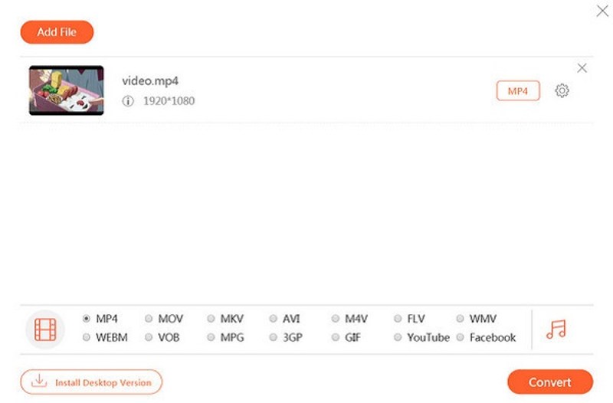Click the info icon beside 1920*1080

click(x=128, y=101)
